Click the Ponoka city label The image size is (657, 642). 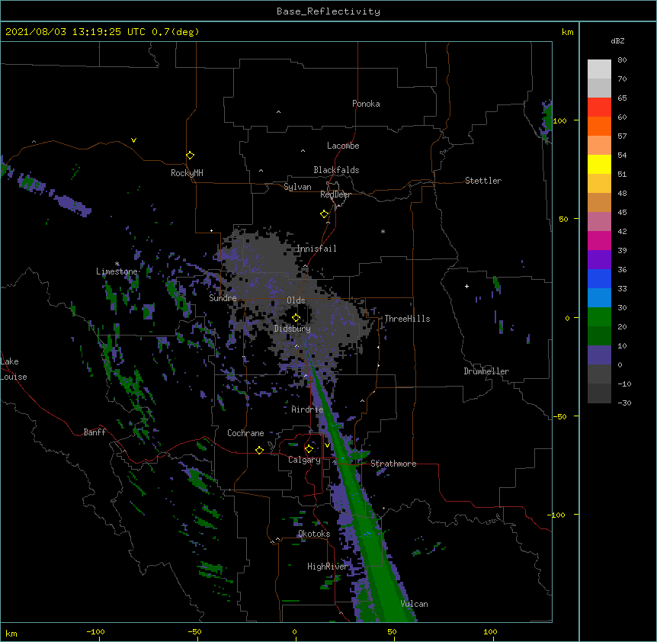coord(366,104)
